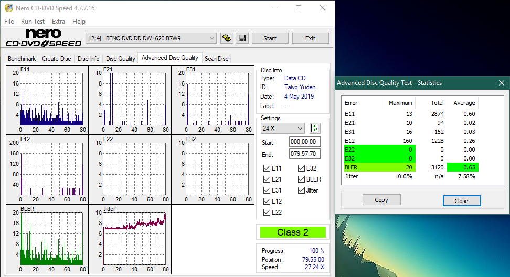Open the Run Test menu
This screenshot has width=510, height=277.
pyautogui.click(x=33, y=22)
